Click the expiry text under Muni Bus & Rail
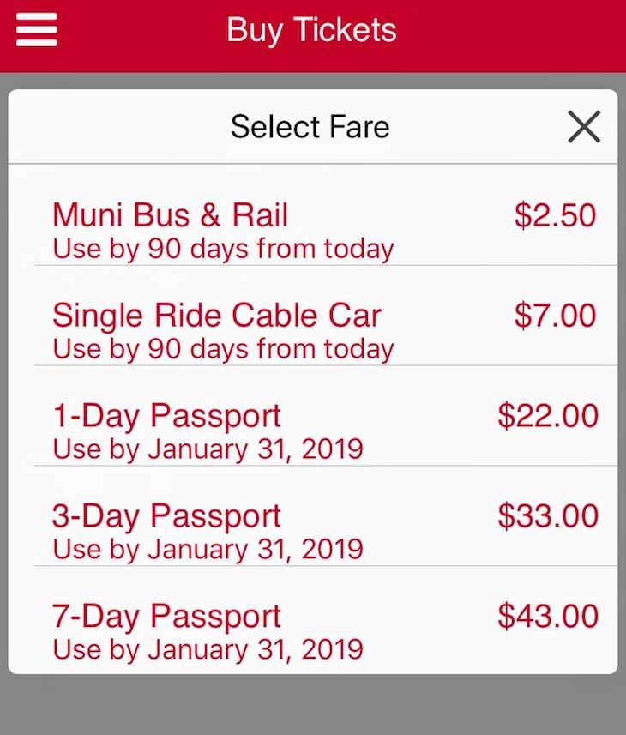Viewport: 626px width, 735px height. pos(223,250)
